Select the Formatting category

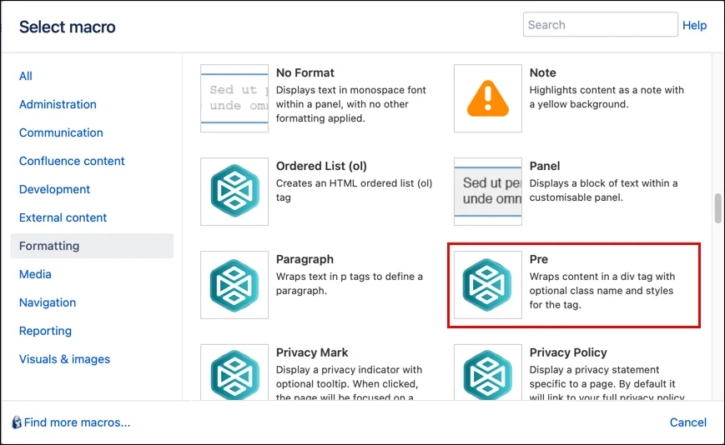point(92,246)
